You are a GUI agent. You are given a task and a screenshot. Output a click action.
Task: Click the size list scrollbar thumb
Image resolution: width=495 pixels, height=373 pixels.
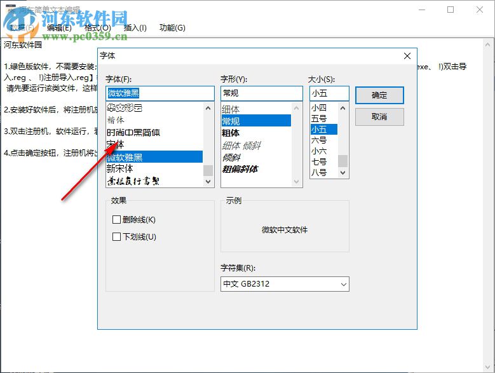[x=343, y=161]
